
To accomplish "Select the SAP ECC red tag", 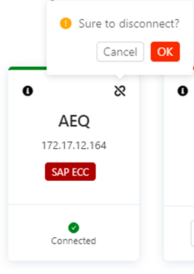I will pos(70,172).
